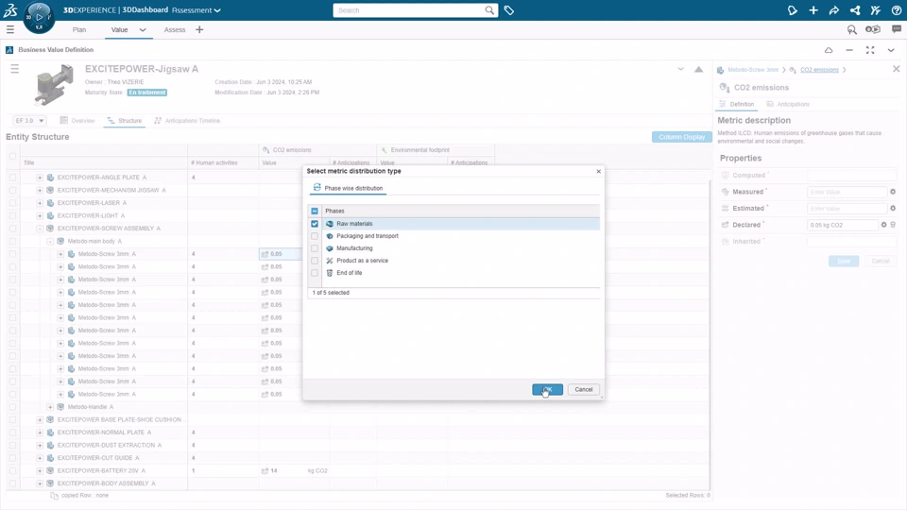Confirm the dialog with OK
This screenshot has width=907, height=510.
click(547, 390)
